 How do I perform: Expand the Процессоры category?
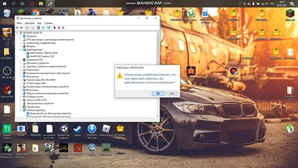[x=20, y=107]
